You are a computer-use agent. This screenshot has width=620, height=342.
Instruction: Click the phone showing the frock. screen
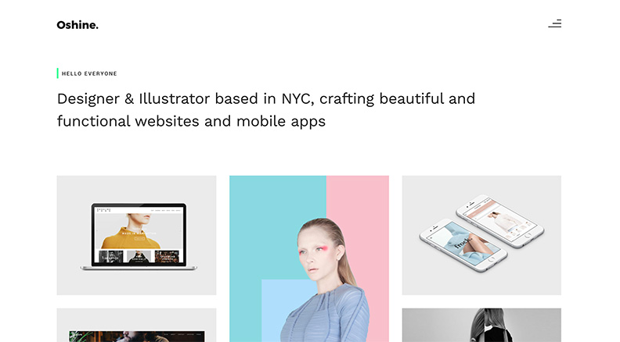pos(463,245)
